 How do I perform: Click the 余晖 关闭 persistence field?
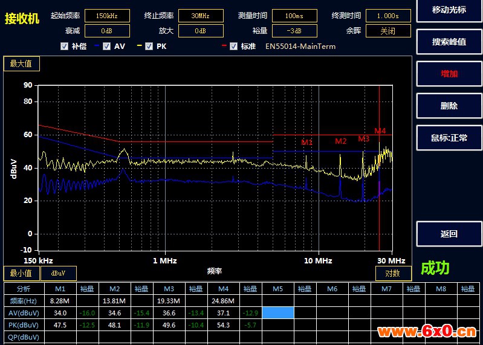(388, 31)
